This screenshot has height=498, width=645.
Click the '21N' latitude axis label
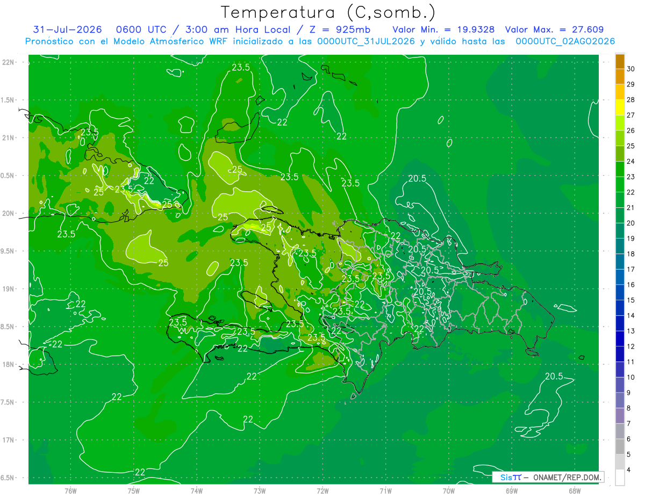[8, 138]
